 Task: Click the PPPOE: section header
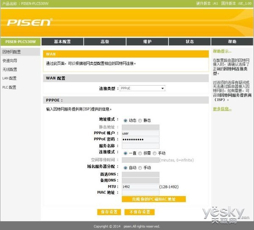126,100
